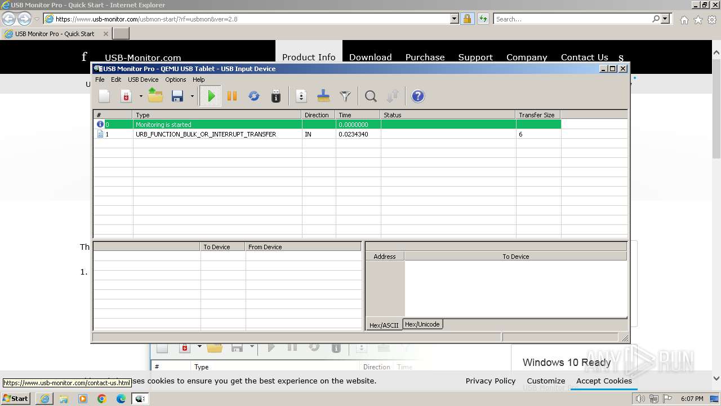Click the IE Tools gear icon
This screenshot has width=721, height=406.
click(712, 20)
